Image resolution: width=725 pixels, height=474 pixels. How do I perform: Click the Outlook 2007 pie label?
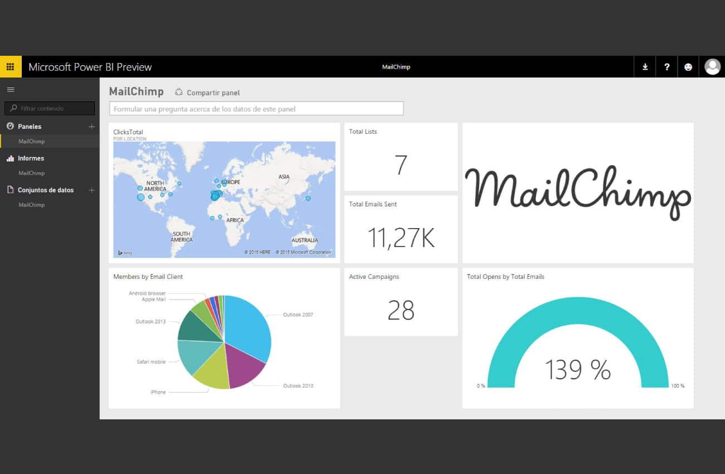coord(298,315)
